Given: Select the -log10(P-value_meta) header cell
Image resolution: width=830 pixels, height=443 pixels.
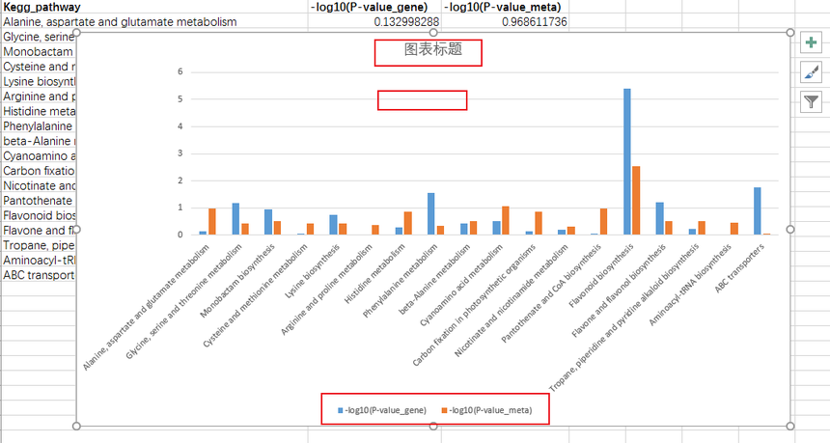Looking at the screenshot, I should click(x=505, y=7).
